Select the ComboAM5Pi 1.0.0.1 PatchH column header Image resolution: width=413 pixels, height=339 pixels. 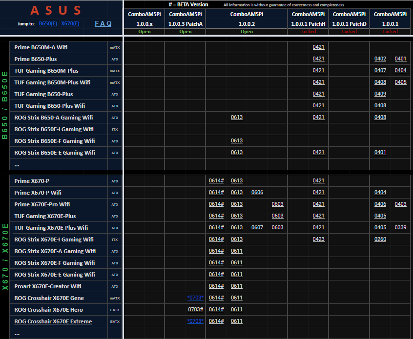pyautogui.click(x=308, y=19)
